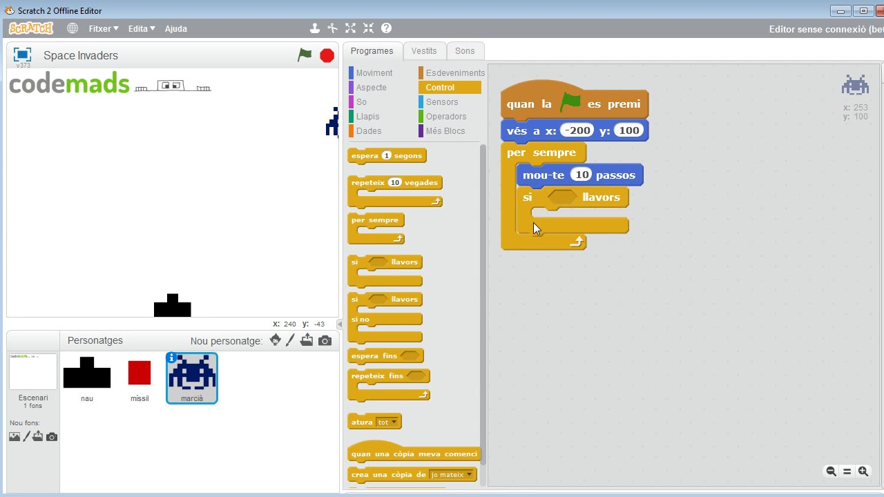Viewport: 884px width, 497px height.
Task: Select the grow sprite tool
Action: [350, 28]
